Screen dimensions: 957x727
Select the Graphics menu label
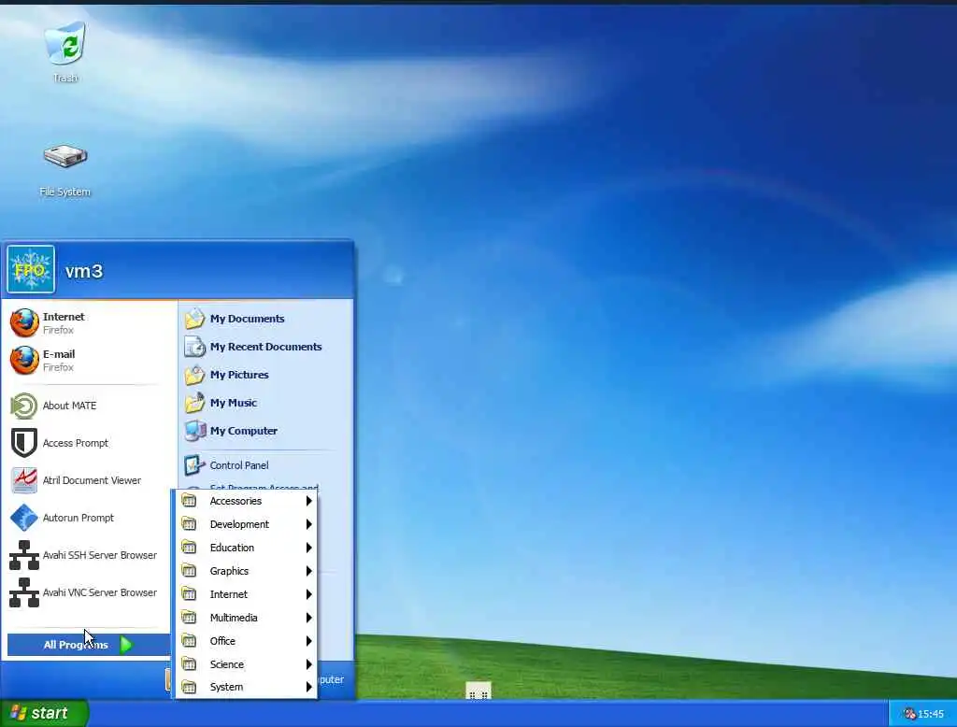[229, 571]
